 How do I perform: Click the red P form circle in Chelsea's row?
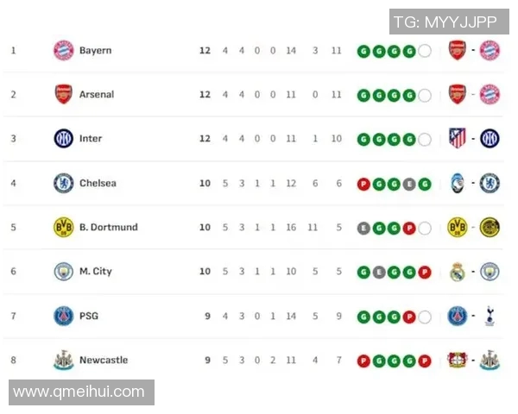click(364, 183)
